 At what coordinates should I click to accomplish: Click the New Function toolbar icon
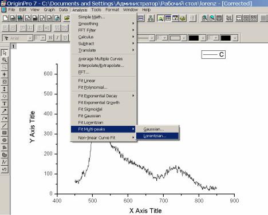42,18
